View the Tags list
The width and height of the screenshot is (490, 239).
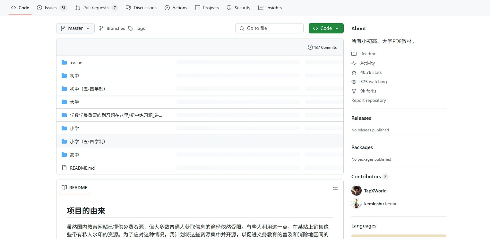(x=137, y=28)
